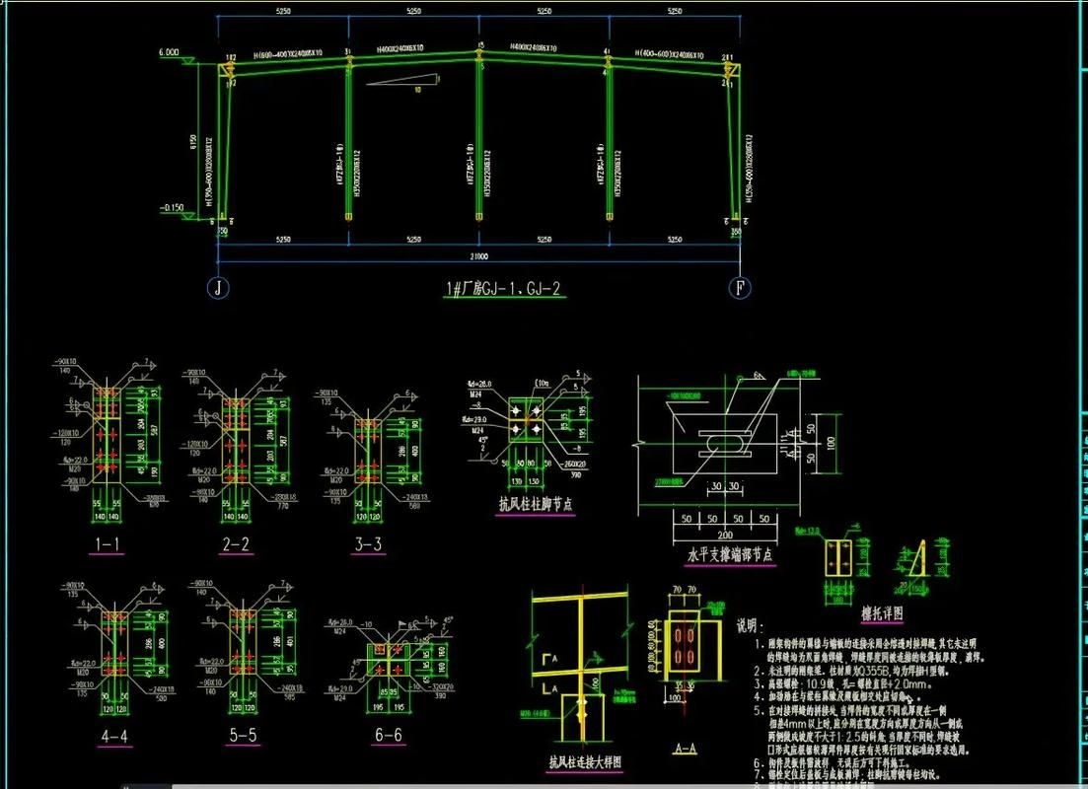This screenshot has width=1088, height=789.
Task: Click the grid axis bubble labeled J
Action: tap(217, 288)
